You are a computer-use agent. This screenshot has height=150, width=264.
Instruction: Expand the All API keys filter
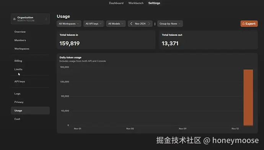[94, 24]
